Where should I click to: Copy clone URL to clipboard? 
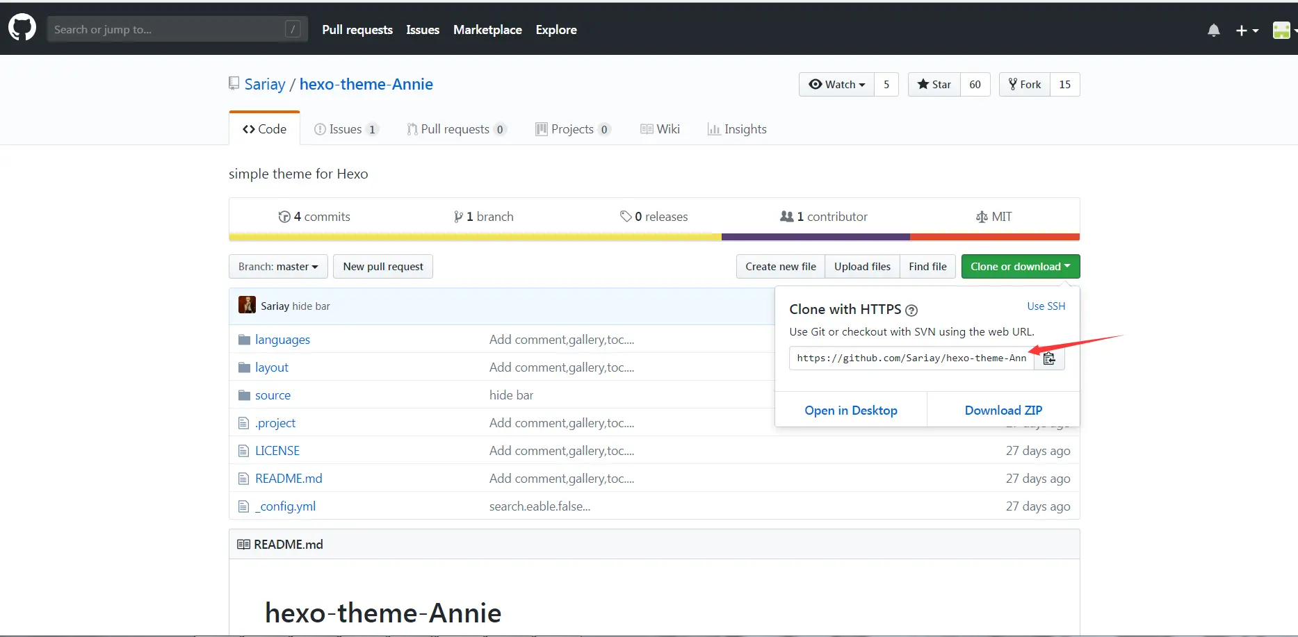1048,358
